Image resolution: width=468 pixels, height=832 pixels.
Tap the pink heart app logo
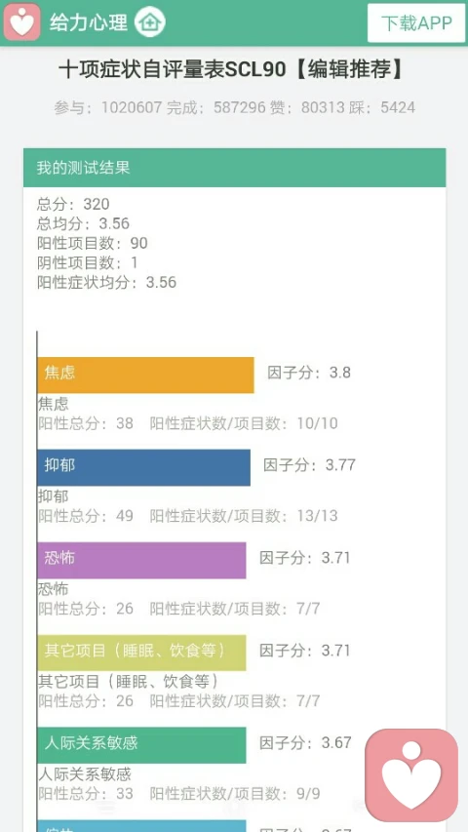coord(21,22)
